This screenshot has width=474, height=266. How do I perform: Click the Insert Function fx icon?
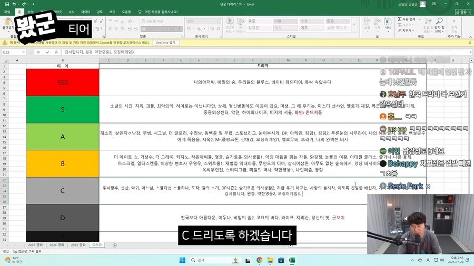[56, 52]
